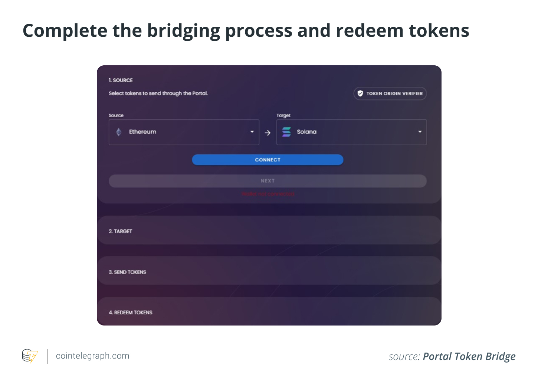Screen dimensions: 538x386
Task: Open cointelegraph.com
Action: point(92,356)
